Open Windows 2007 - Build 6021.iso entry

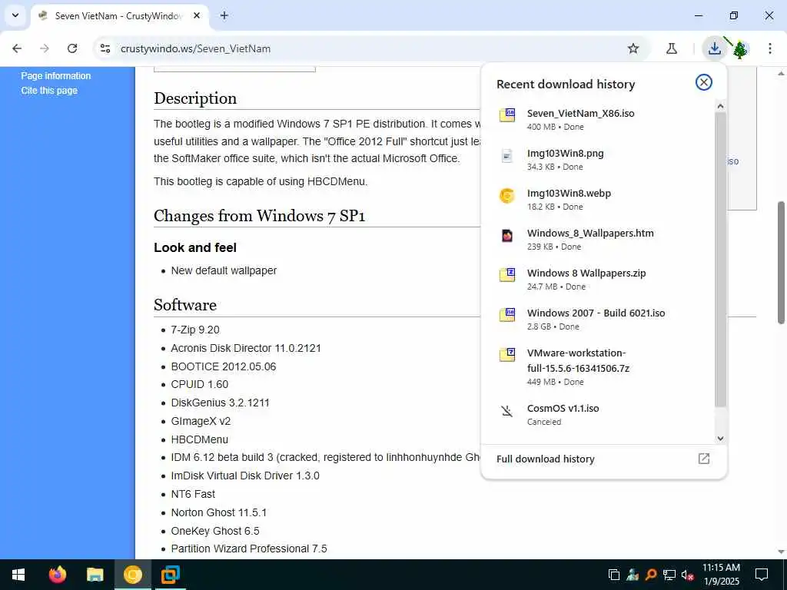[x=597, y=319]
